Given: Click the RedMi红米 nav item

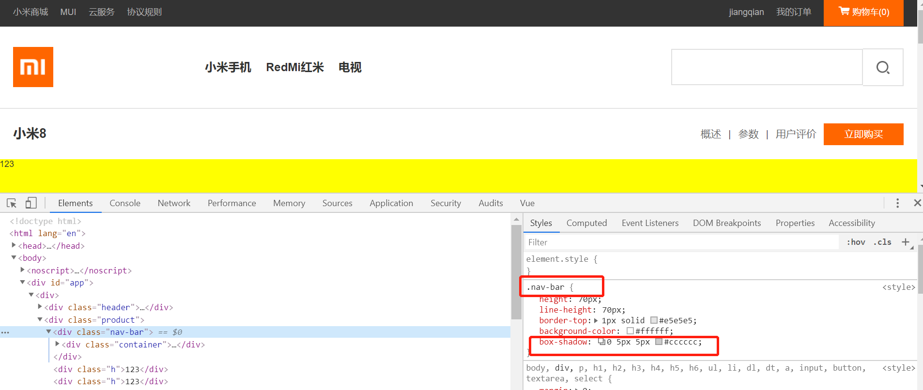Looking at the screenshot, I should 295,67.
